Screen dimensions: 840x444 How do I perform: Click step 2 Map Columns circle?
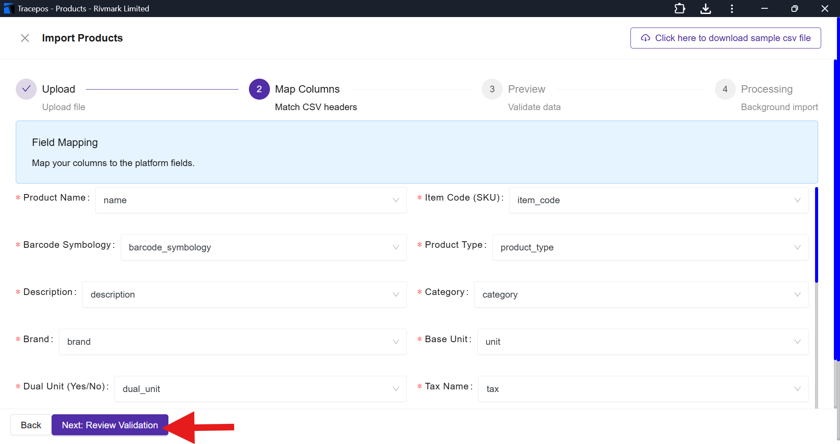[259, 89]
